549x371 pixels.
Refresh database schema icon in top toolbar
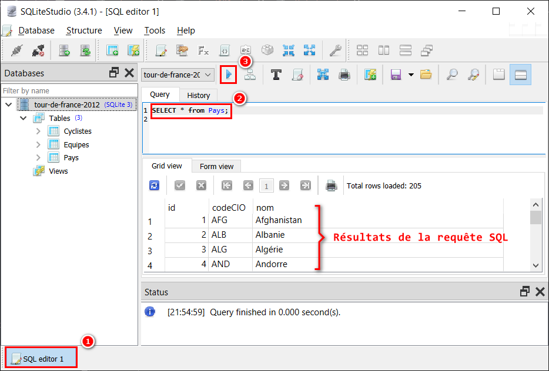coord(85,50)
